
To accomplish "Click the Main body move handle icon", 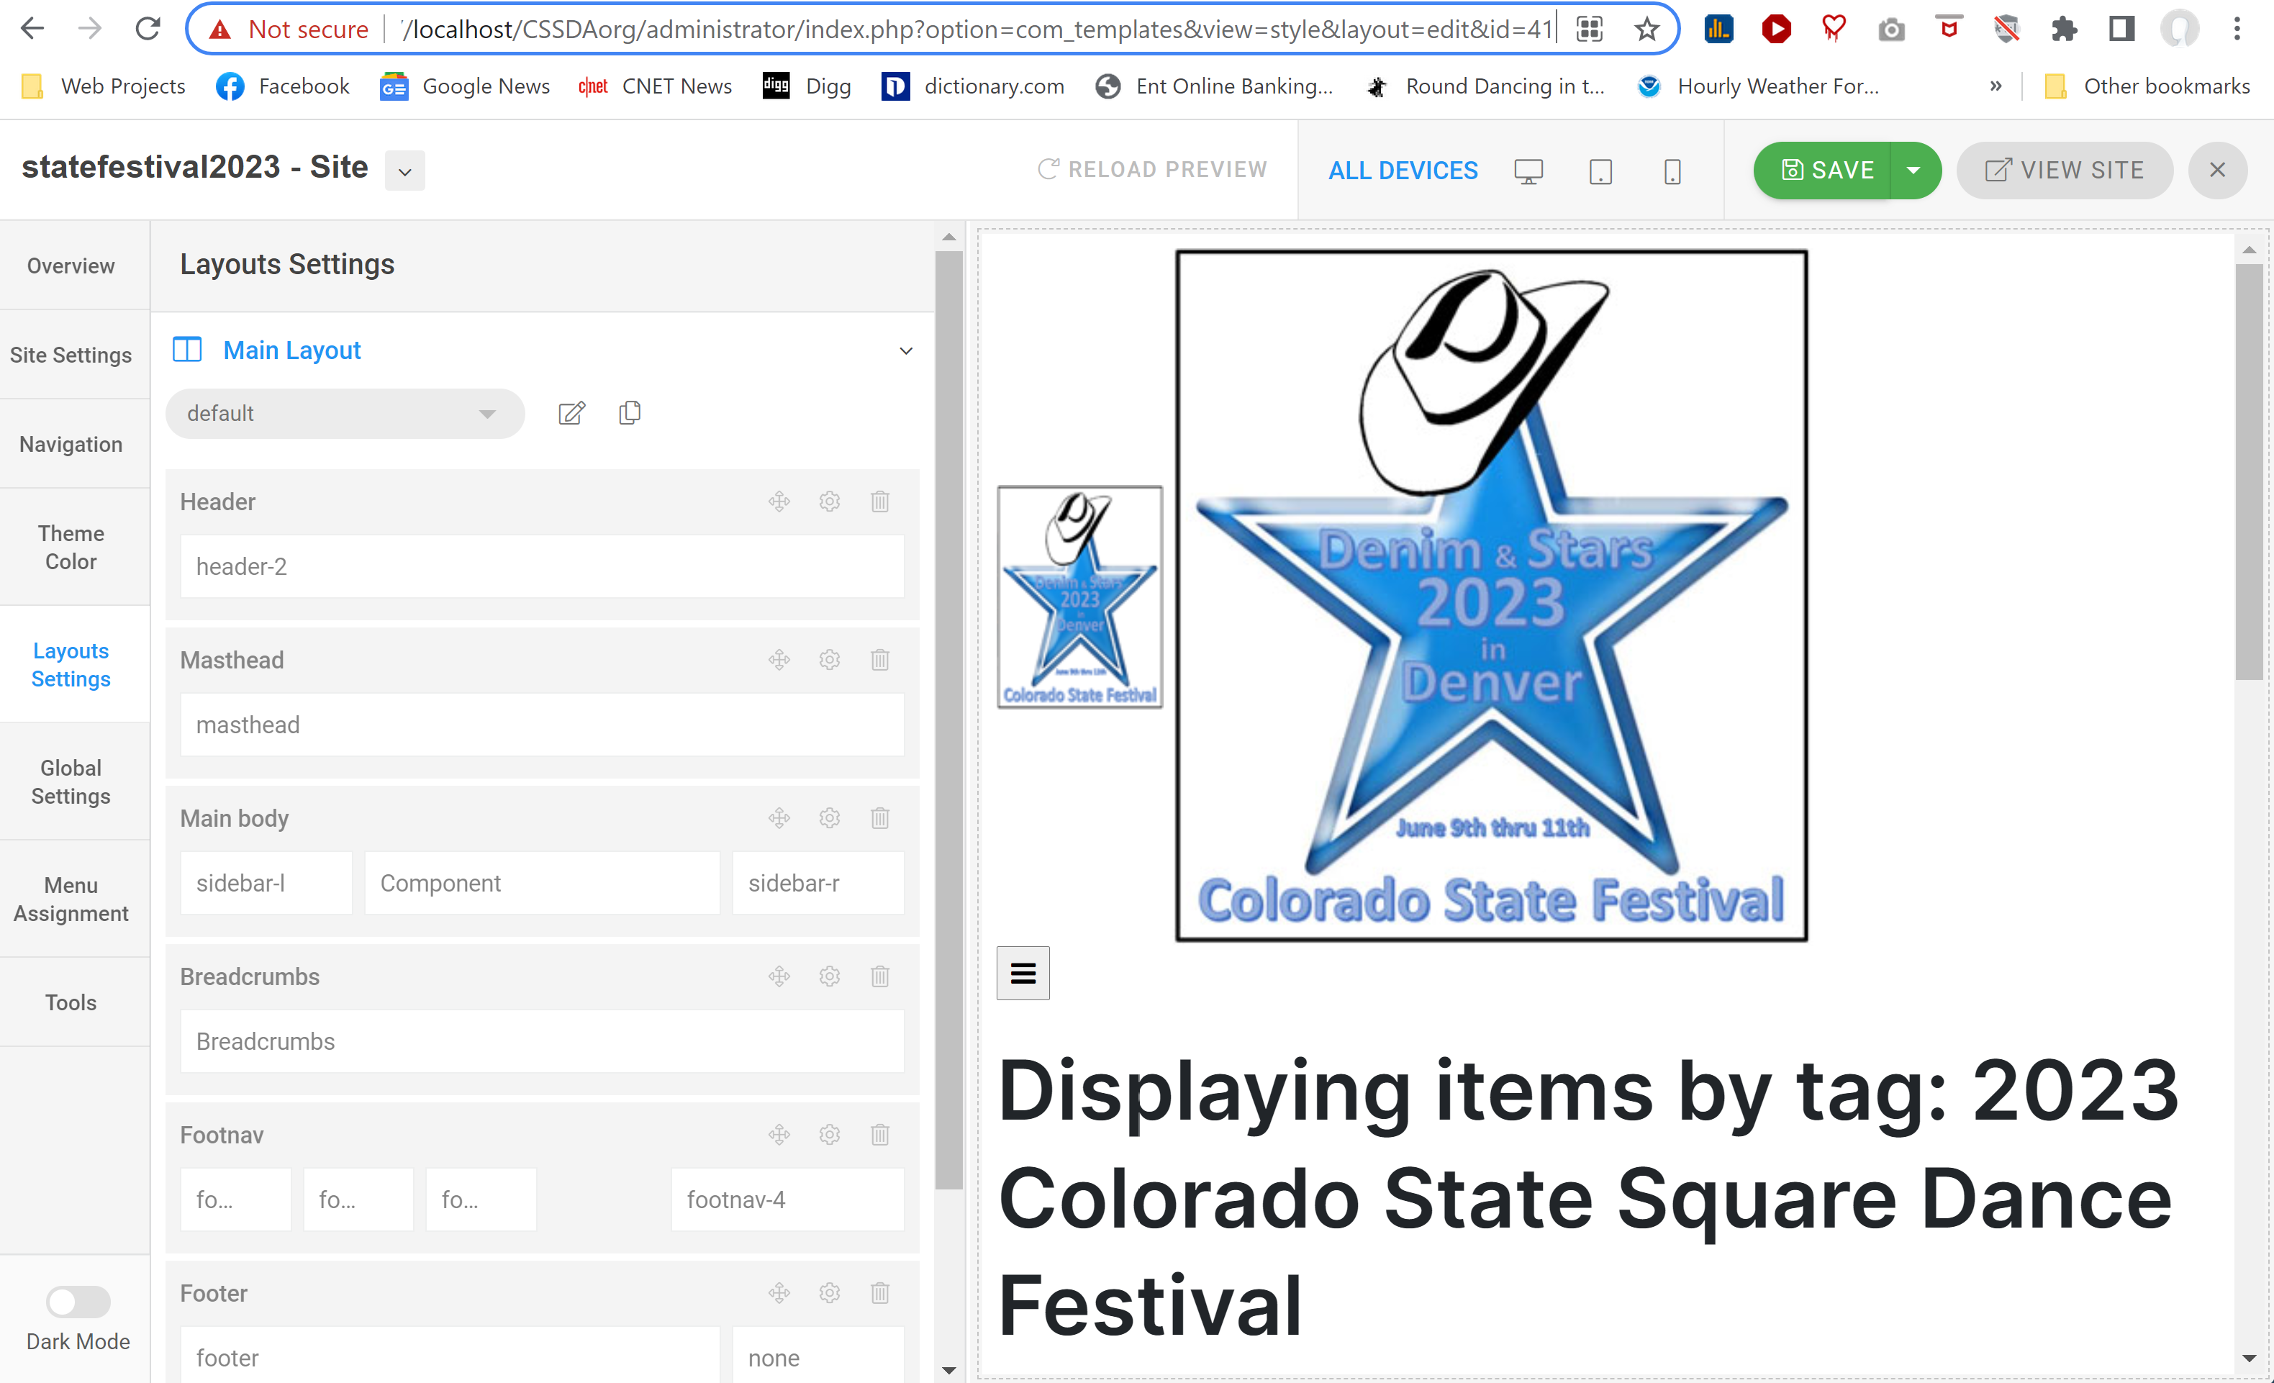I will click(779, 817).
